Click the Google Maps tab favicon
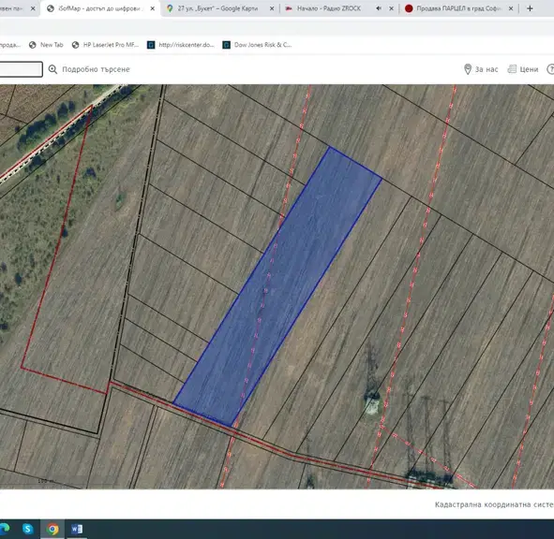 170,8
